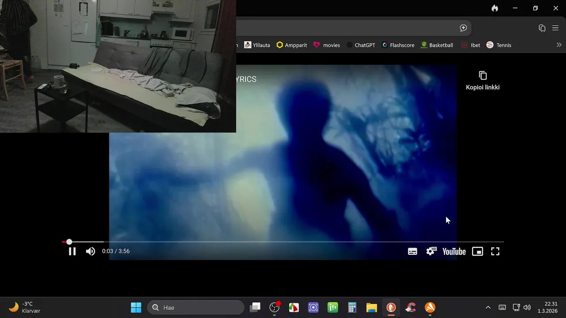Open the purple screen recorder taskbar icon

[314, 307]
